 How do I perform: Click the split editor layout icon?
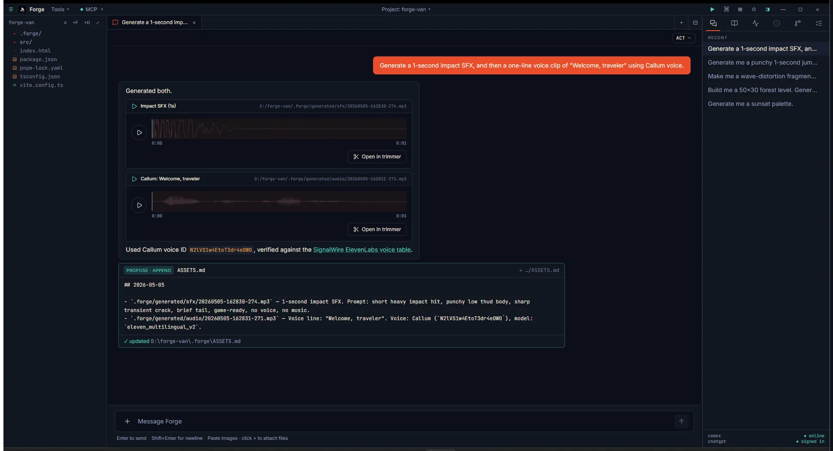click(x=695, y=23)
